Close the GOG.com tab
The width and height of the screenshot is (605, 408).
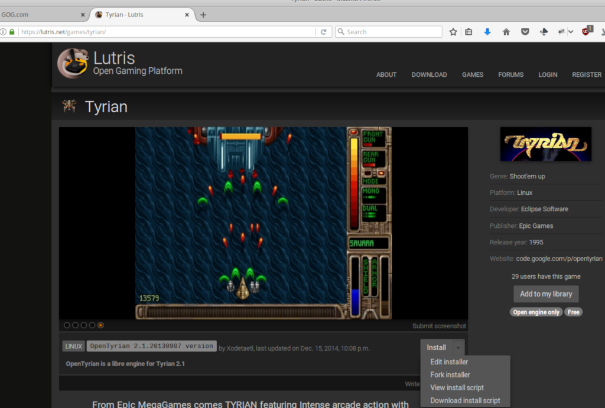coord(83,15)
